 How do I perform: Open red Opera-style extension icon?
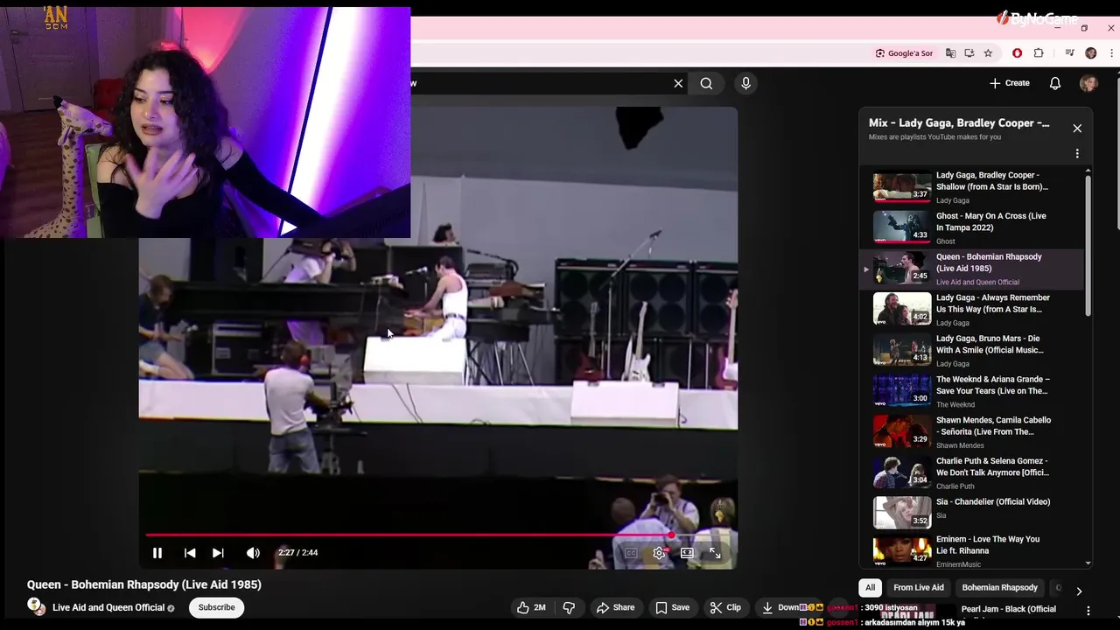click(x=1017, y=53)
